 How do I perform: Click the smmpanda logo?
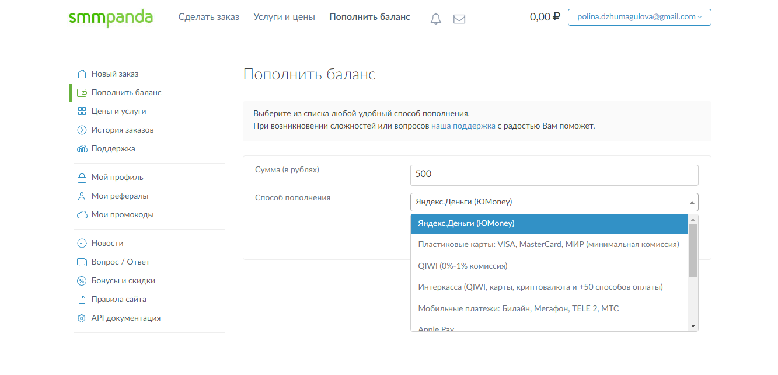111,18
